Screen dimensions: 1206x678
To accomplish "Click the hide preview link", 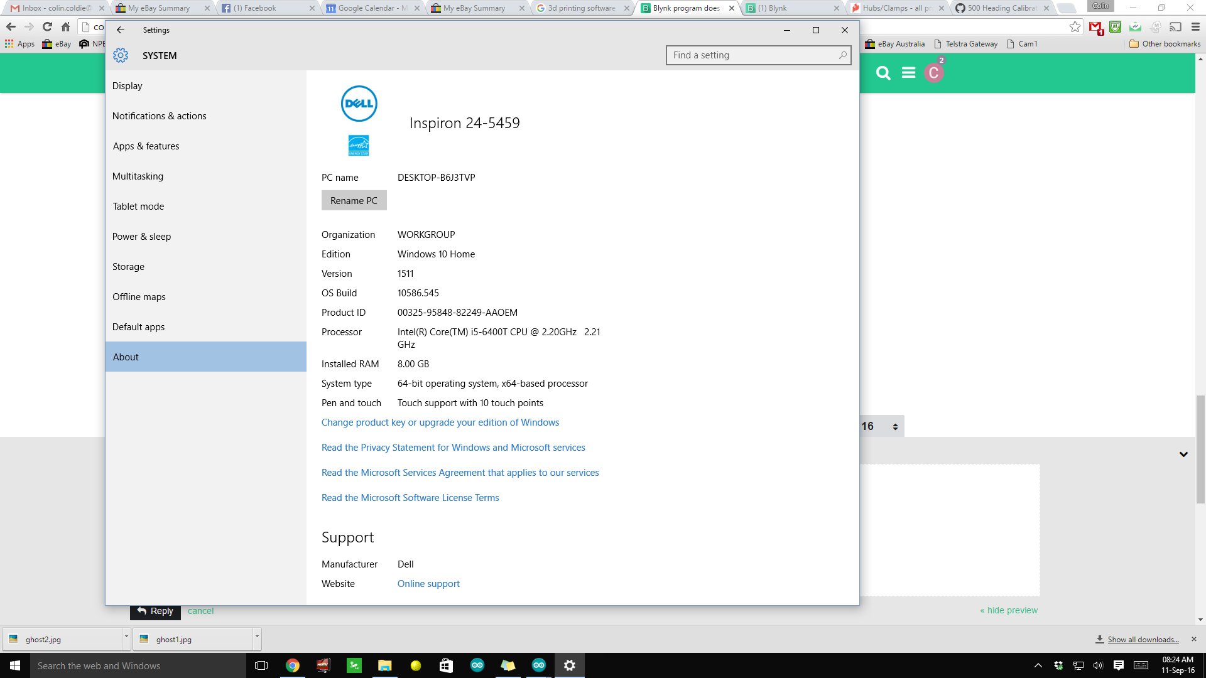I will click(x=1009, y=610).
